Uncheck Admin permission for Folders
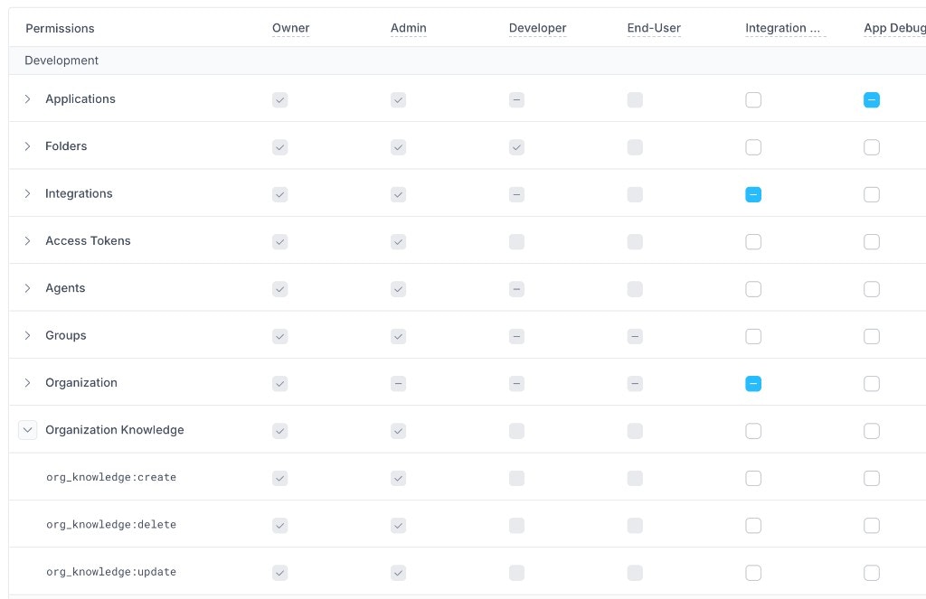The image size is (926, 599). pos(398,146)
